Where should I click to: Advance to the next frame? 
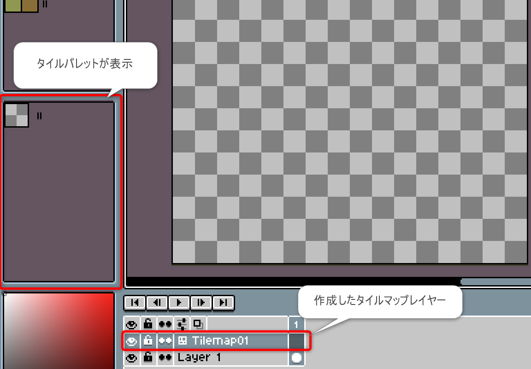[201, 303]
